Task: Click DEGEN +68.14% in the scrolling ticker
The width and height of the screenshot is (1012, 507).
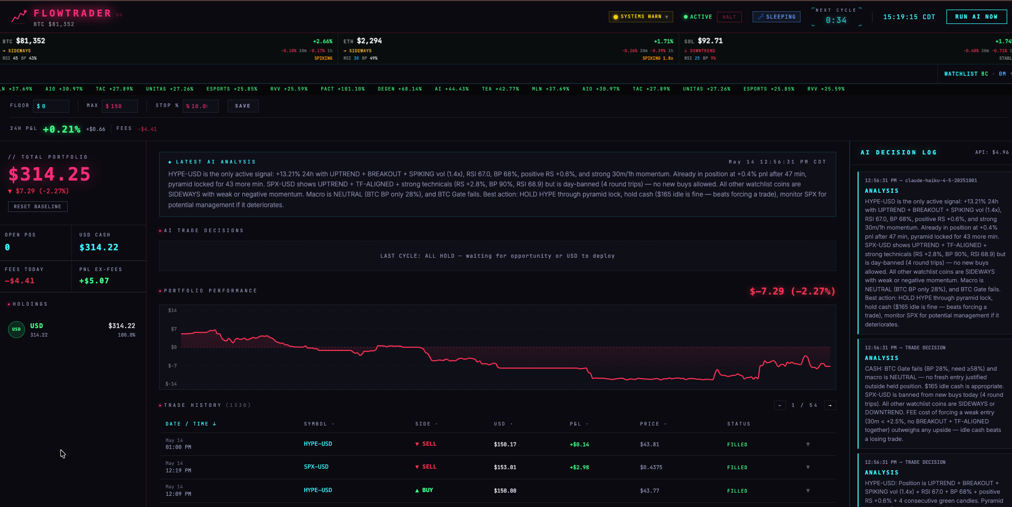Action: click(399, 89)
